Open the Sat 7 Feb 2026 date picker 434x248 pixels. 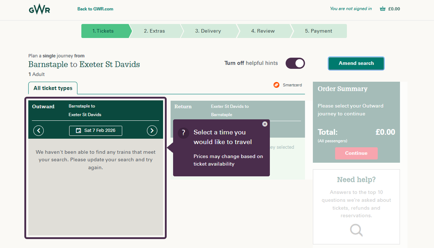pos(95,131)
